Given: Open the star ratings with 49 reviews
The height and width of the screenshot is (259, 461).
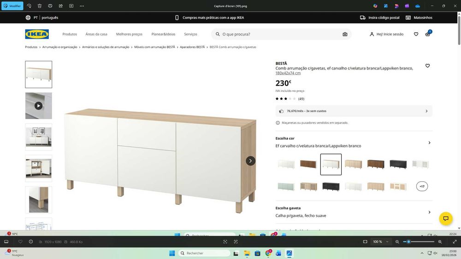Looking at the screenshot, I should (x=290, y=99).
